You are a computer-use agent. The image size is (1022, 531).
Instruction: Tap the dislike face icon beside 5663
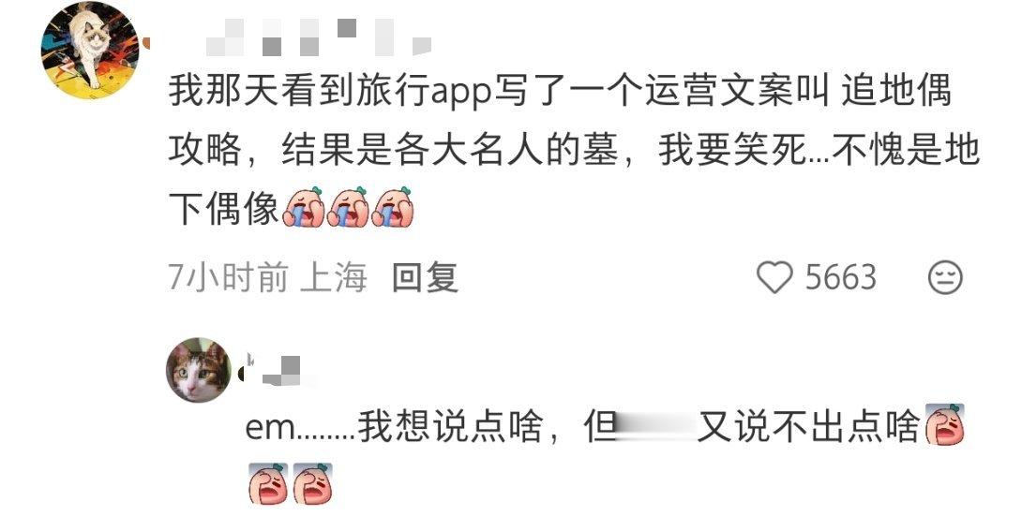(x=945, y=277)
